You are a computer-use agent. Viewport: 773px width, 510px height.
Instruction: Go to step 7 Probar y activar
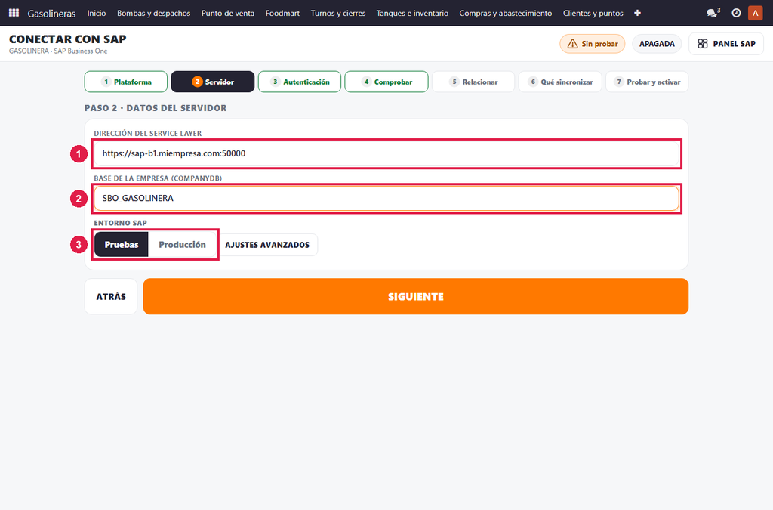click(x=647, y=82)
